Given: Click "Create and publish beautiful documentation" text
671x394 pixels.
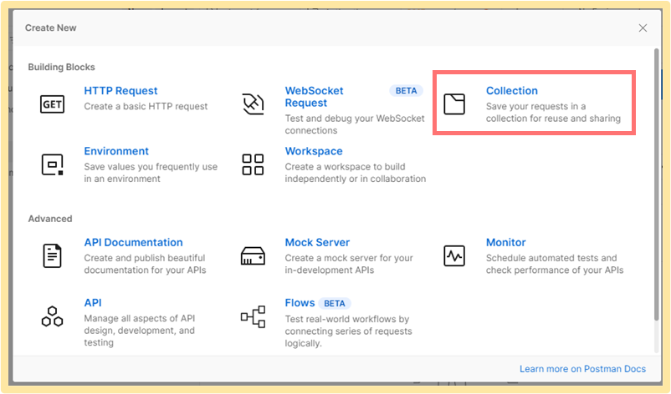Looking at the screenshot, I should tap(145, 264).
